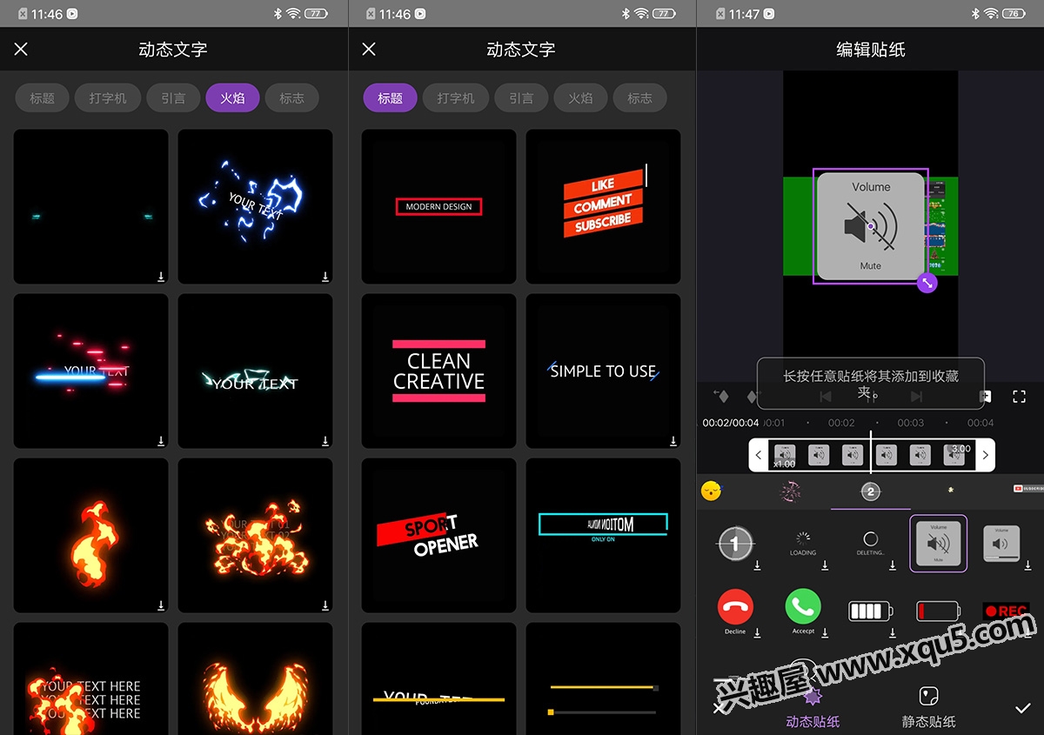Choose the red-blue neon streak text effect

click(90, 371)
